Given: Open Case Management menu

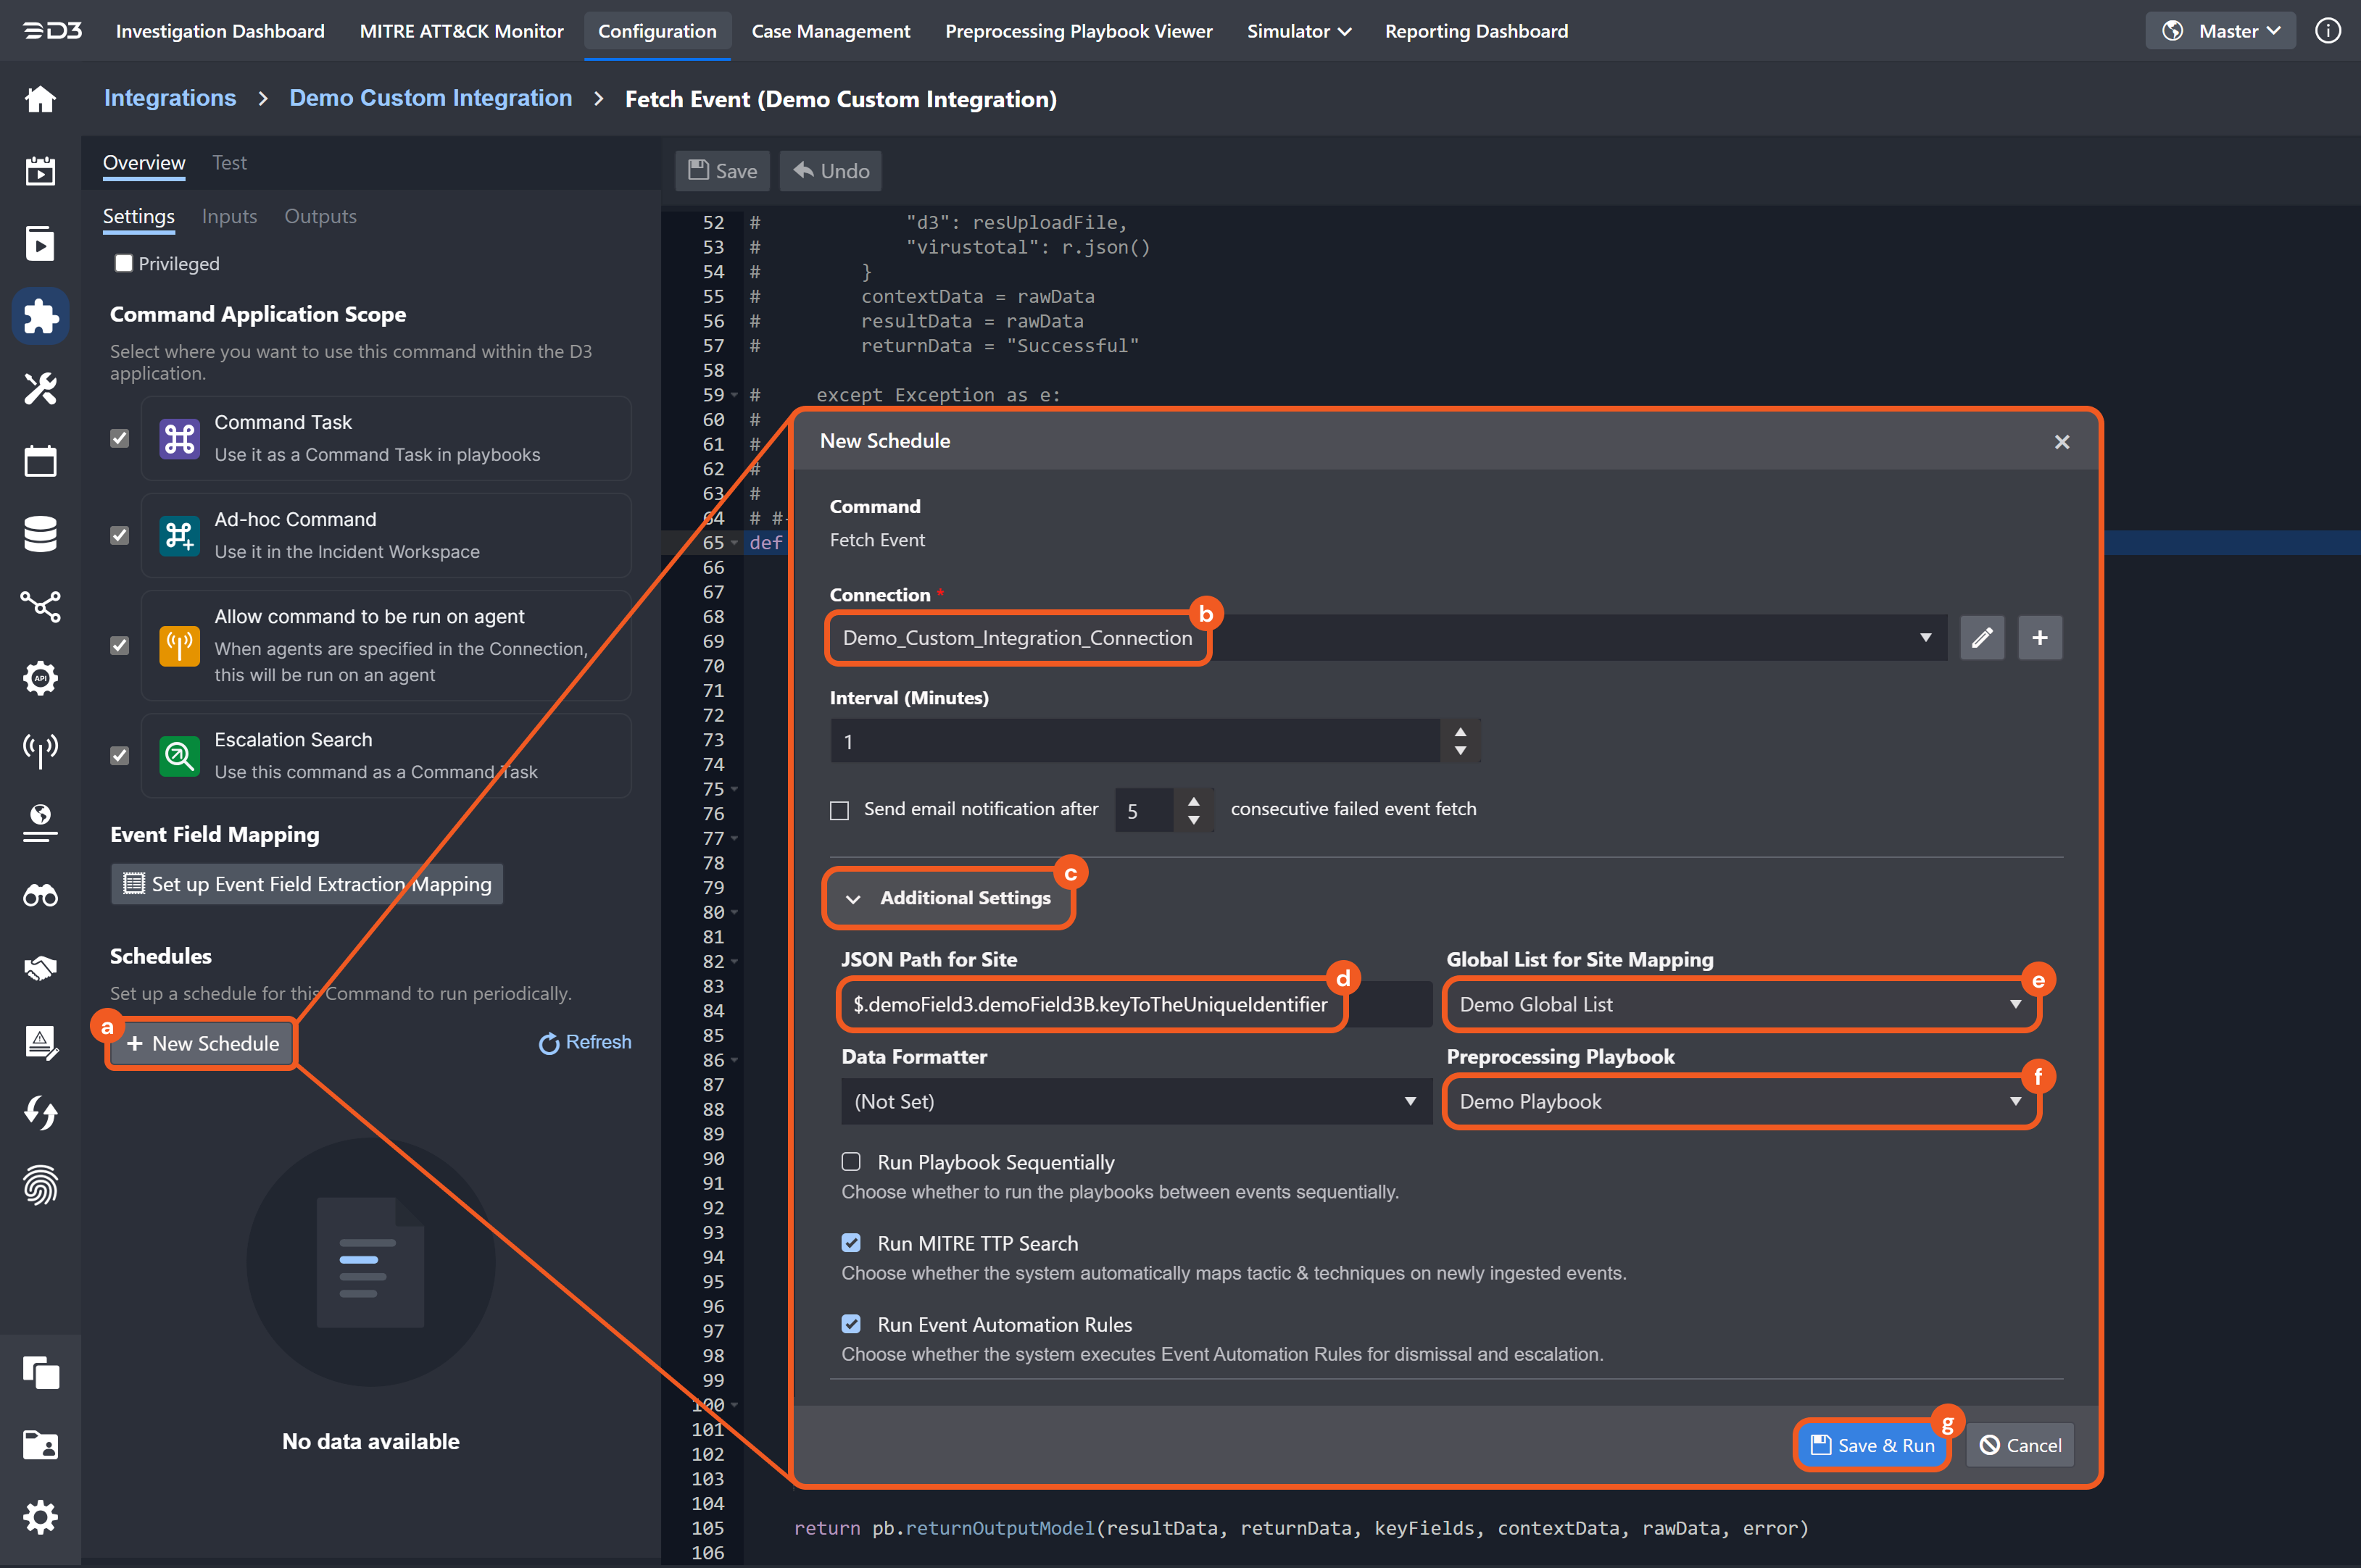Looking at the screenshot, I should (x=830, y=31).
